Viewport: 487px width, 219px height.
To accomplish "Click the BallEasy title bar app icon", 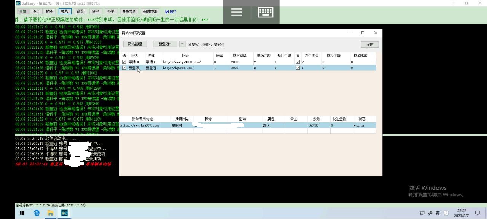I will (x=18, y=3).
